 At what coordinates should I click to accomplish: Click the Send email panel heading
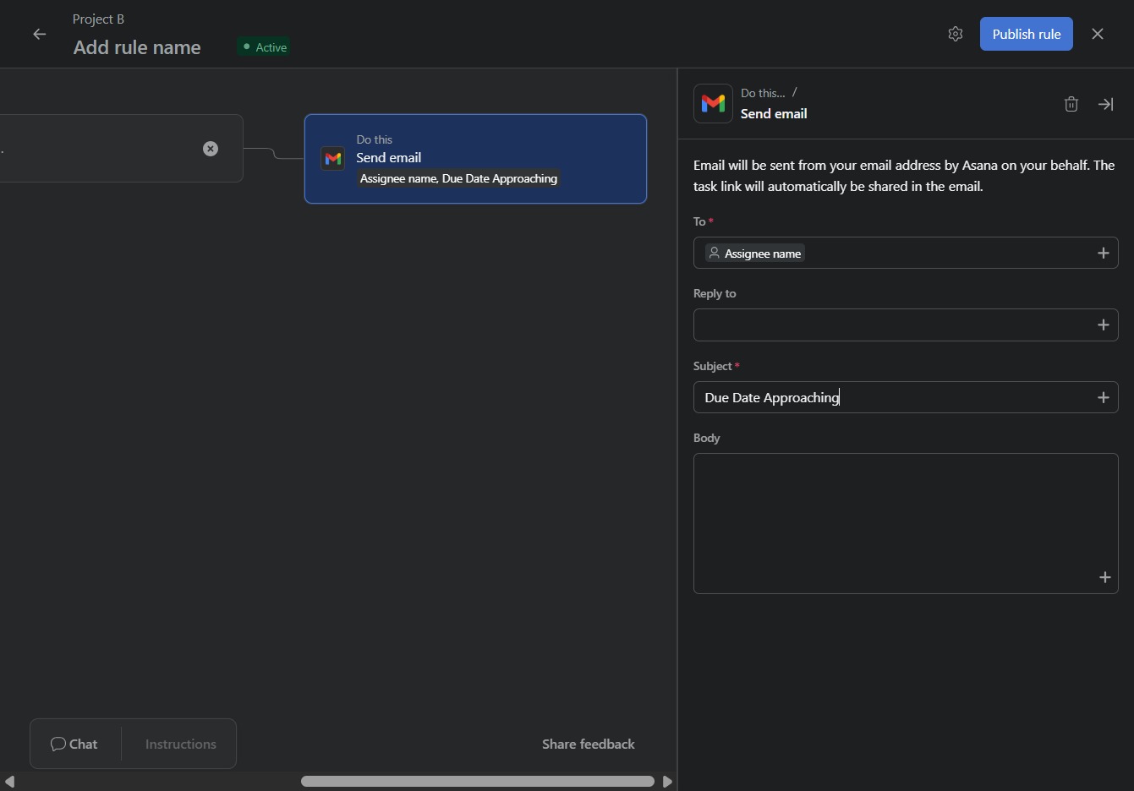(x=774, y=113)
